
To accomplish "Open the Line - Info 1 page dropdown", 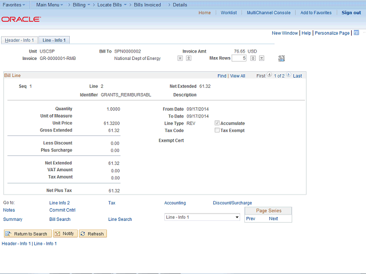I will click(x=201, y=217).
